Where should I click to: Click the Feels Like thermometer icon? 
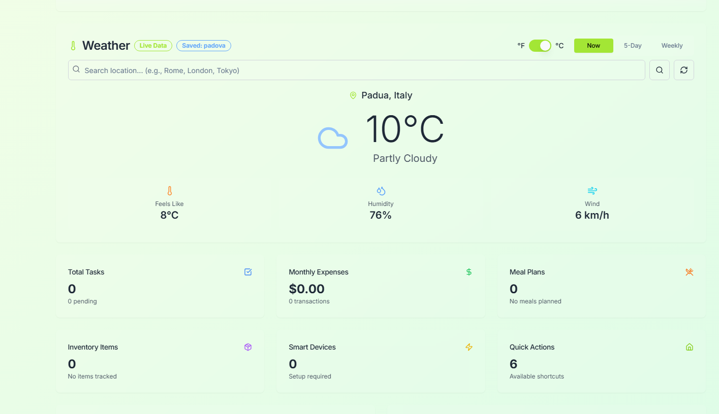click(169, 190)
